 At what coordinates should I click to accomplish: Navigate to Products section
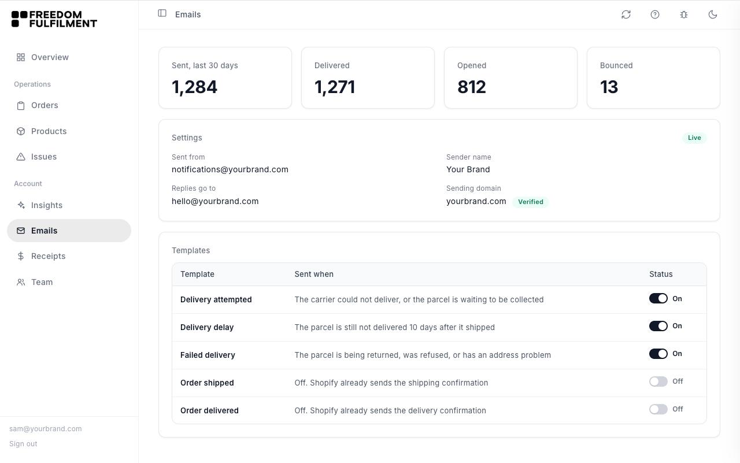coord(69,131)
